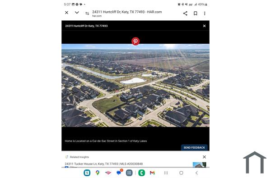The image size is (271, 178).
Task: Open the 24311 Tucker House Ln related listing
Action: click(104, 164)
